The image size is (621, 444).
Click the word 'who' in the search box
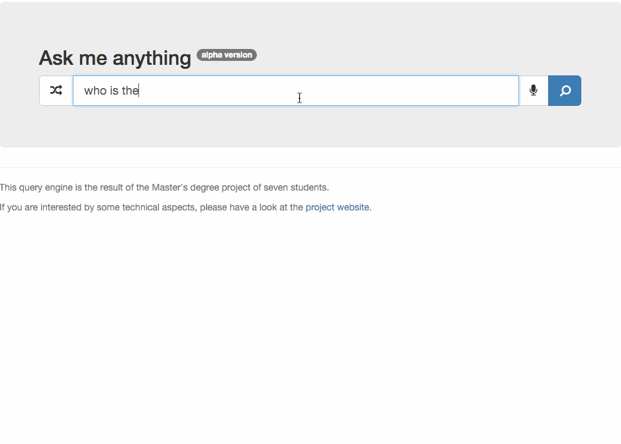(x=95, y=91)
